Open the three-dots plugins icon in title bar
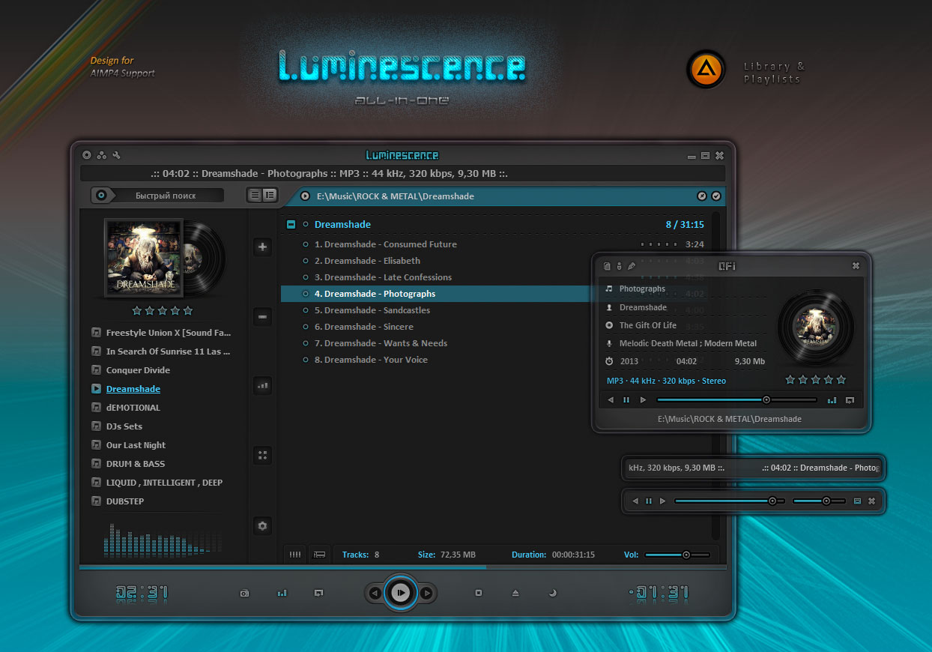The height and width of the screenshot is (652, 932). tap(102, 155)
